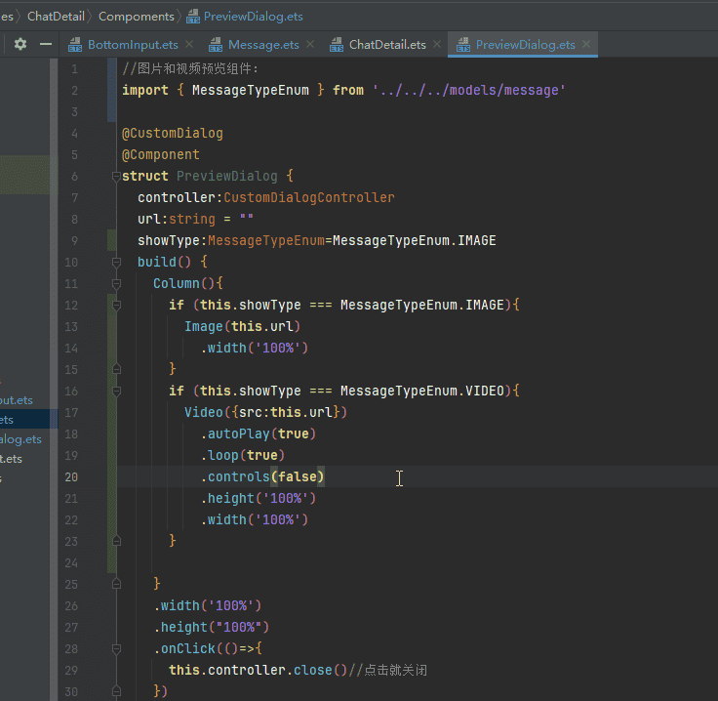
Task: Fold the VIDEO if-block at line 16
Action: 115,391
